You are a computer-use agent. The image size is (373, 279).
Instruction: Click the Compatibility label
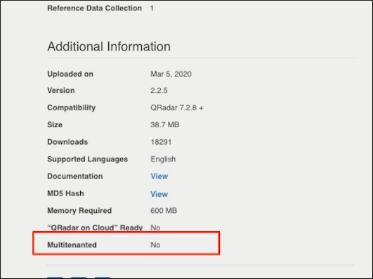72,108
